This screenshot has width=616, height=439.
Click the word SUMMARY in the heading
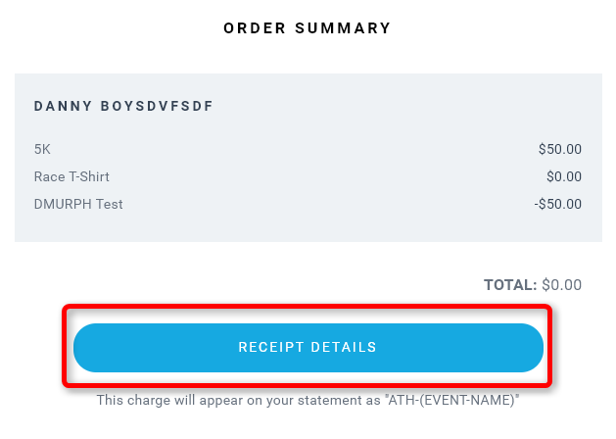coord(343,28)
